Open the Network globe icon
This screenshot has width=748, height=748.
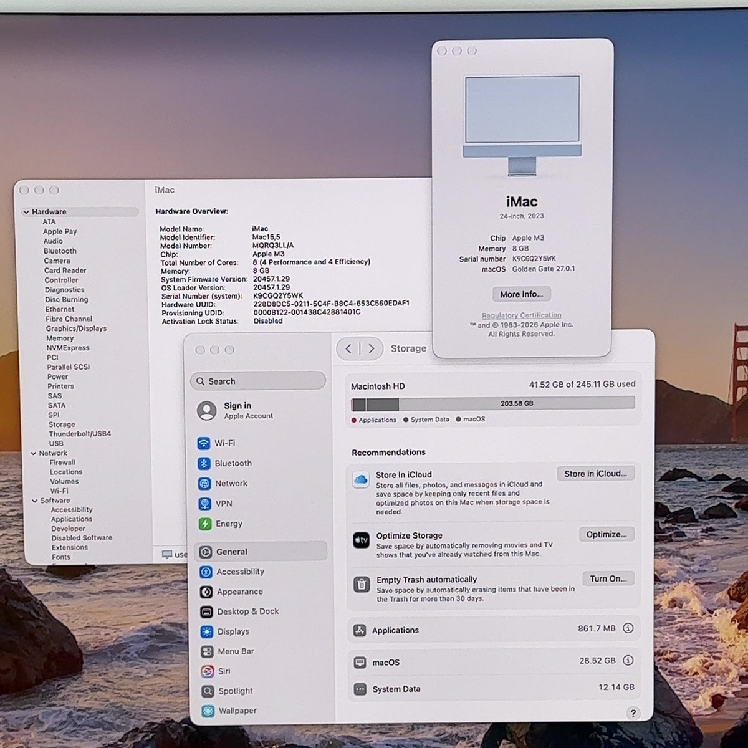(x=204, y=484)
